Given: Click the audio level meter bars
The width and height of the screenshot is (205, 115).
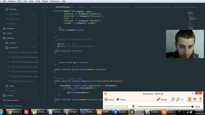Looking at the screenshot, I should 116,106.
